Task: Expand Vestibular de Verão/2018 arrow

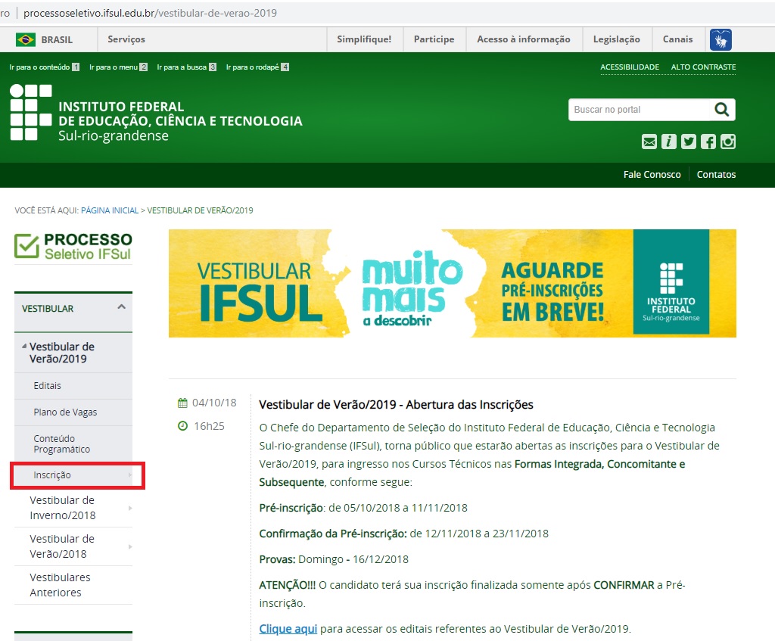Action: click(130, 546)
